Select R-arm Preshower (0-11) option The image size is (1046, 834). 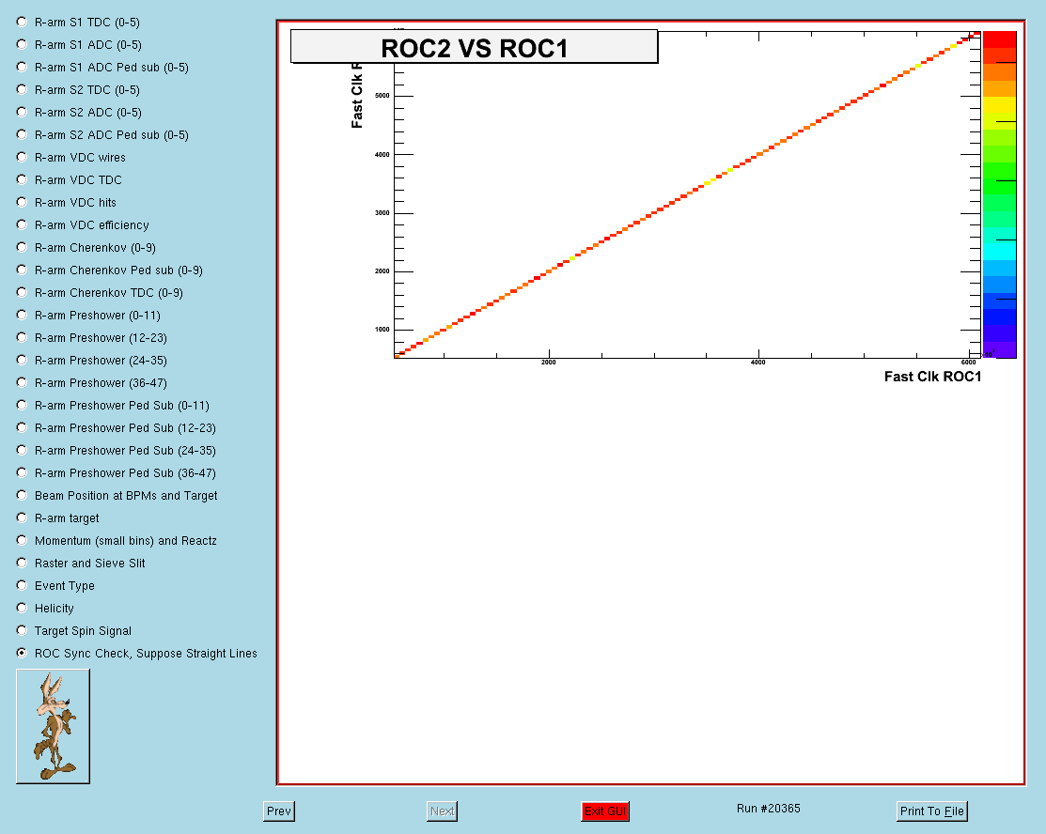point(22,315)
